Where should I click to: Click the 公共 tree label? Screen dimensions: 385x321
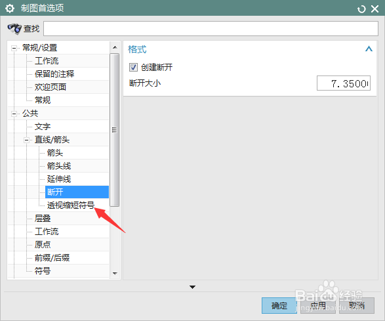(x=30, y=114)
